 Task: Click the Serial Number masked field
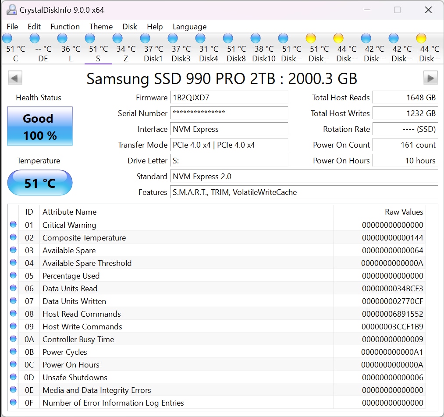pyautogui.click(x=229, y=113)
